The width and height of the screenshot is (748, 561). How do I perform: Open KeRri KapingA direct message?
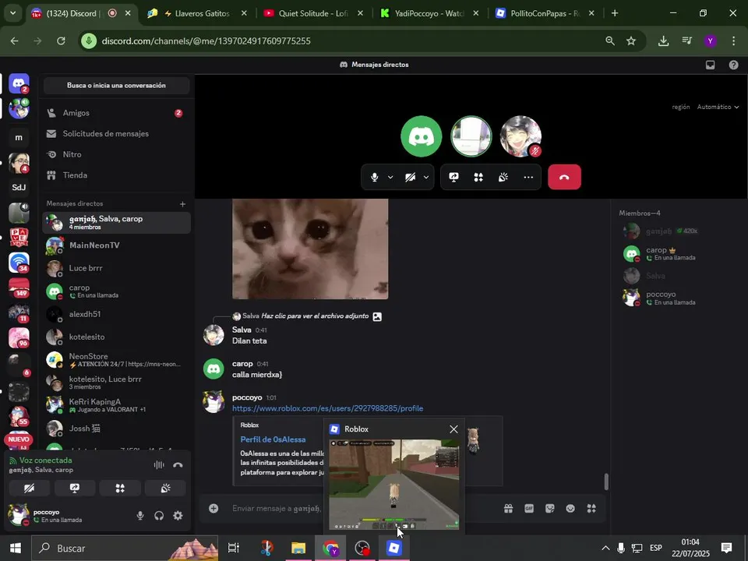point(116,405)
